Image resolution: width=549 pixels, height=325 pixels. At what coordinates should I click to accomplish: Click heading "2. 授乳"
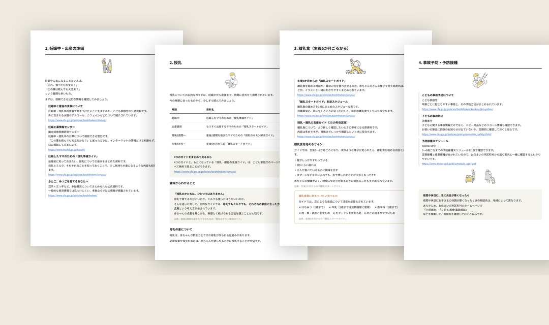175,62
